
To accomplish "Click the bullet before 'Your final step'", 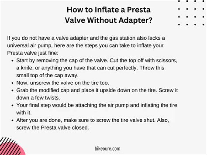I will pyautogui.click(x=12, y=105).
